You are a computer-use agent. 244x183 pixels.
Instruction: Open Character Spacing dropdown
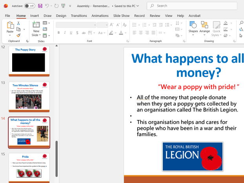pyautogui.click(x=91, y=33)
